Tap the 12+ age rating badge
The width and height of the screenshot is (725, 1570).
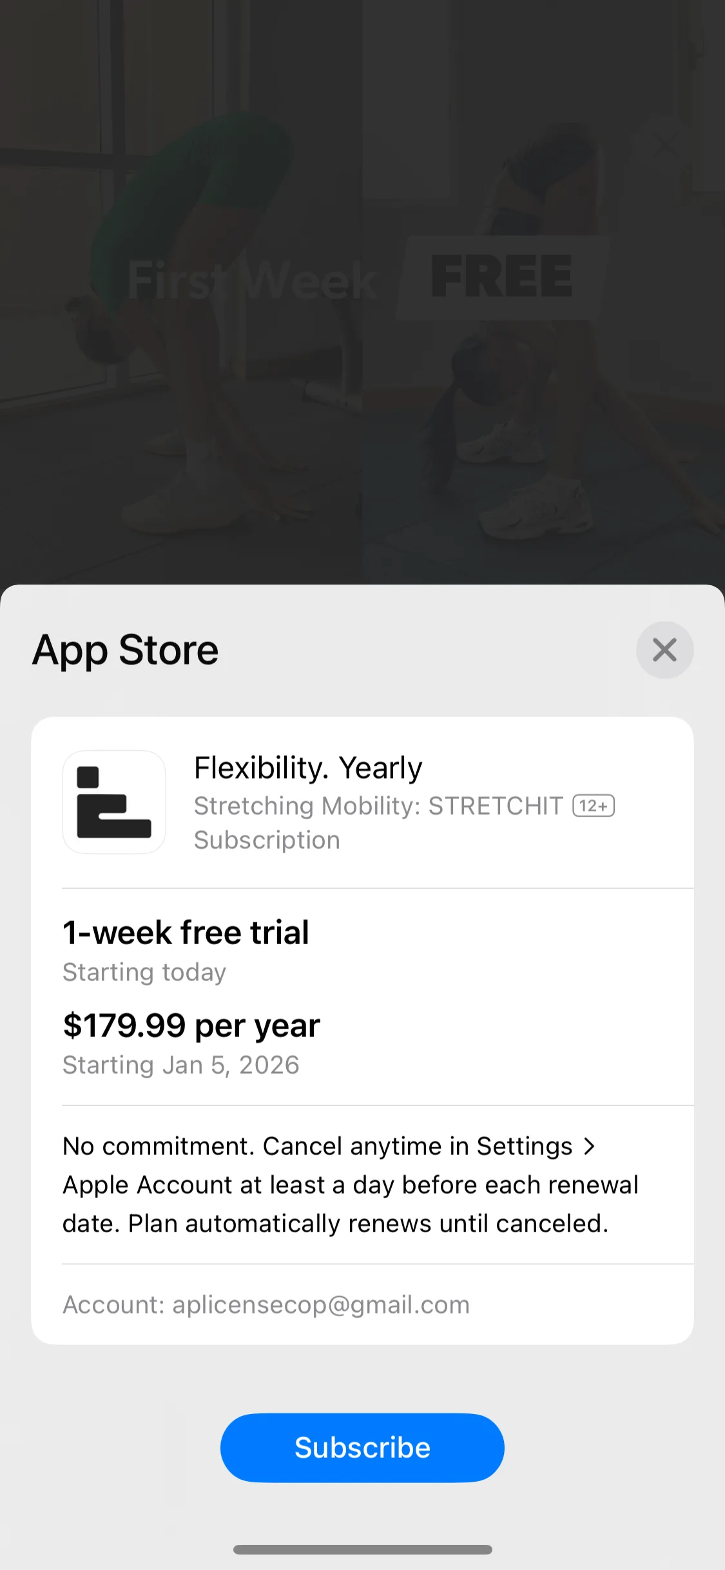click(594, 806)
